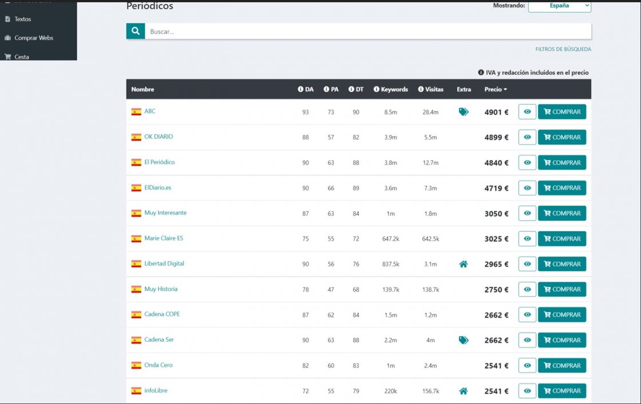
Task: Open the ElDiario.es link
Action: pos(158,188)
